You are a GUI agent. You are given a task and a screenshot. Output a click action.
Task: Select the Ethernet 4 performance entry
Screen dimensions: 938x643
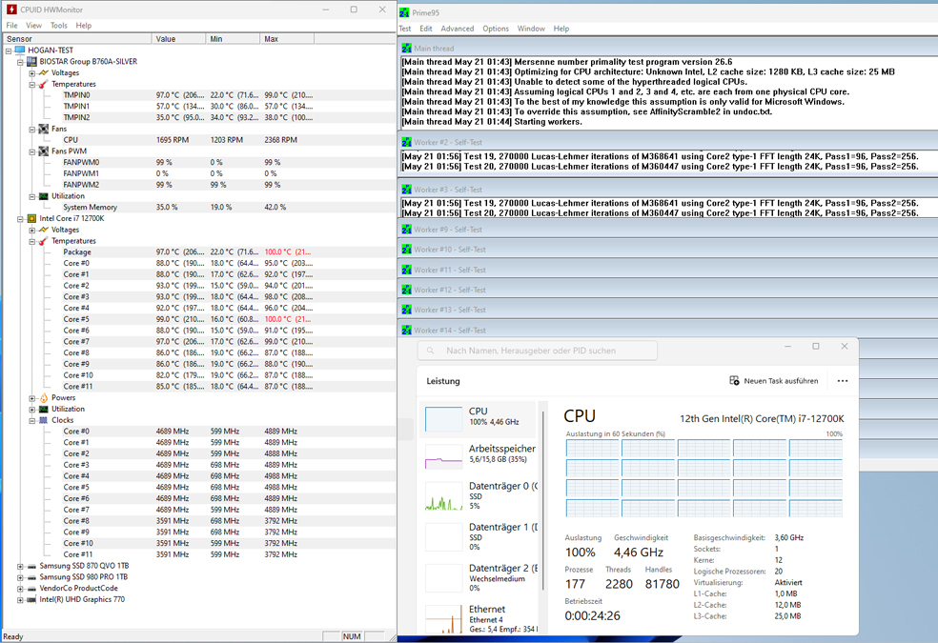click(479, 618)
